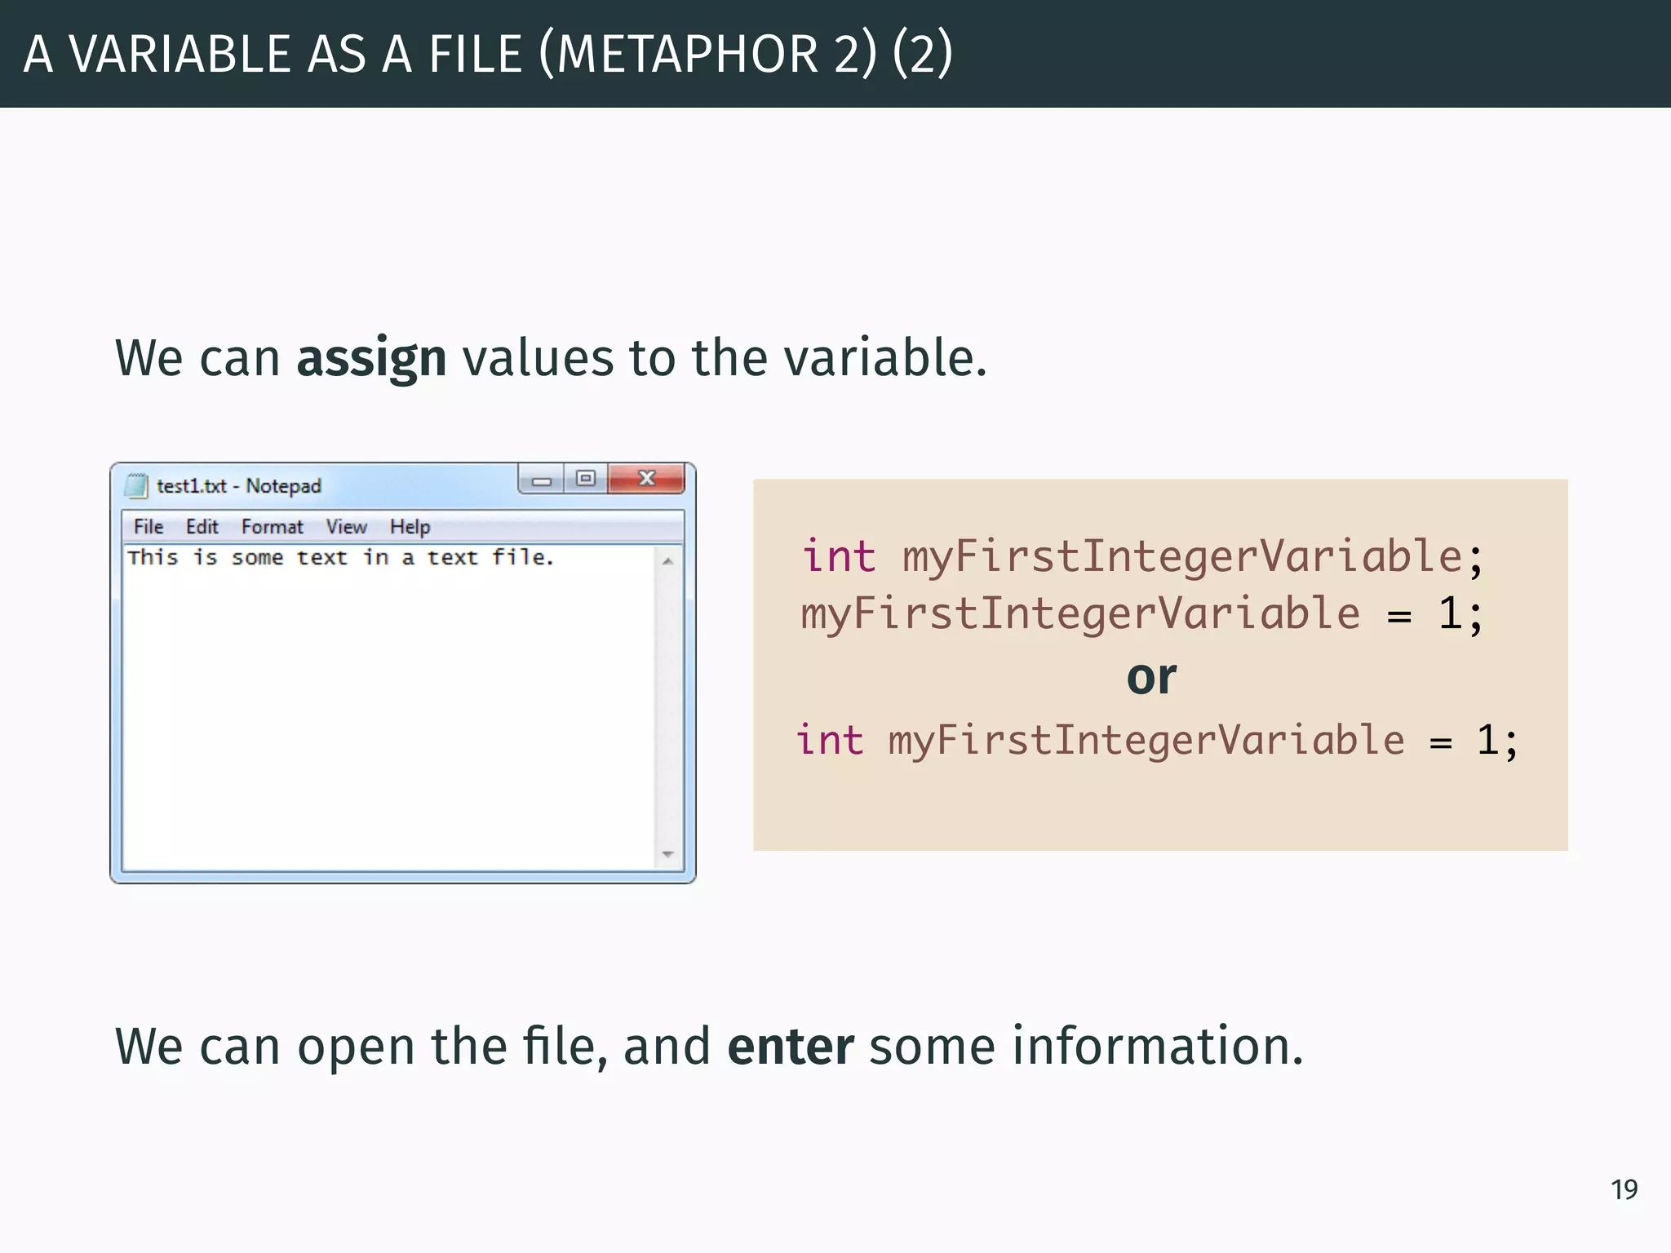Image resolution: width=1671 pixels, height=1253 pixels.
Task: Click the 'test1.txt - Notepad' window title
Action: [x=239, y=486]
